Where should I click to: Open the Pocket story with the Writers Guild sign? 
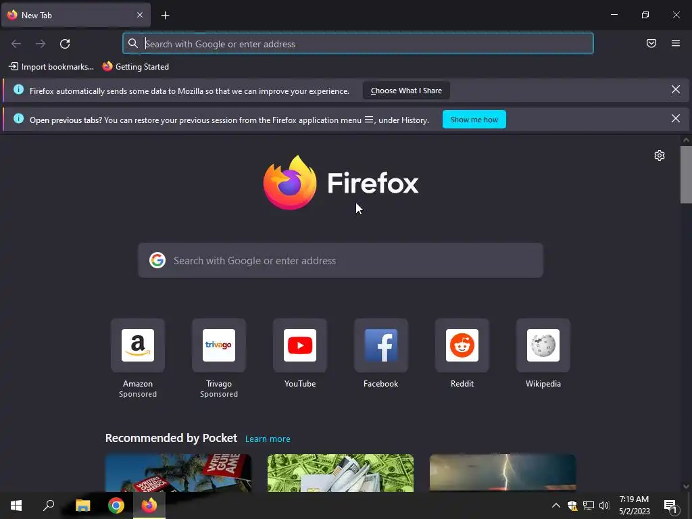[178, 472]
